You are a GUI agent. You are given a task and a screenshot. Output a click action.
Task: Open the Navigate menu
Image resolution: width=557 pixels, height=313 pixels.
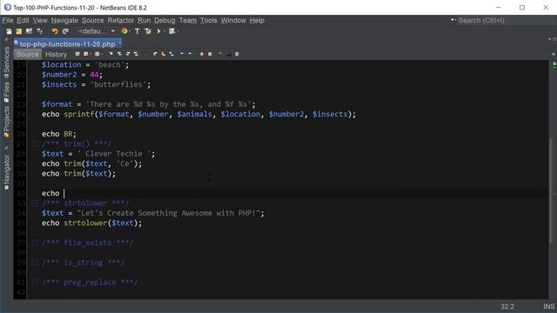64,21
